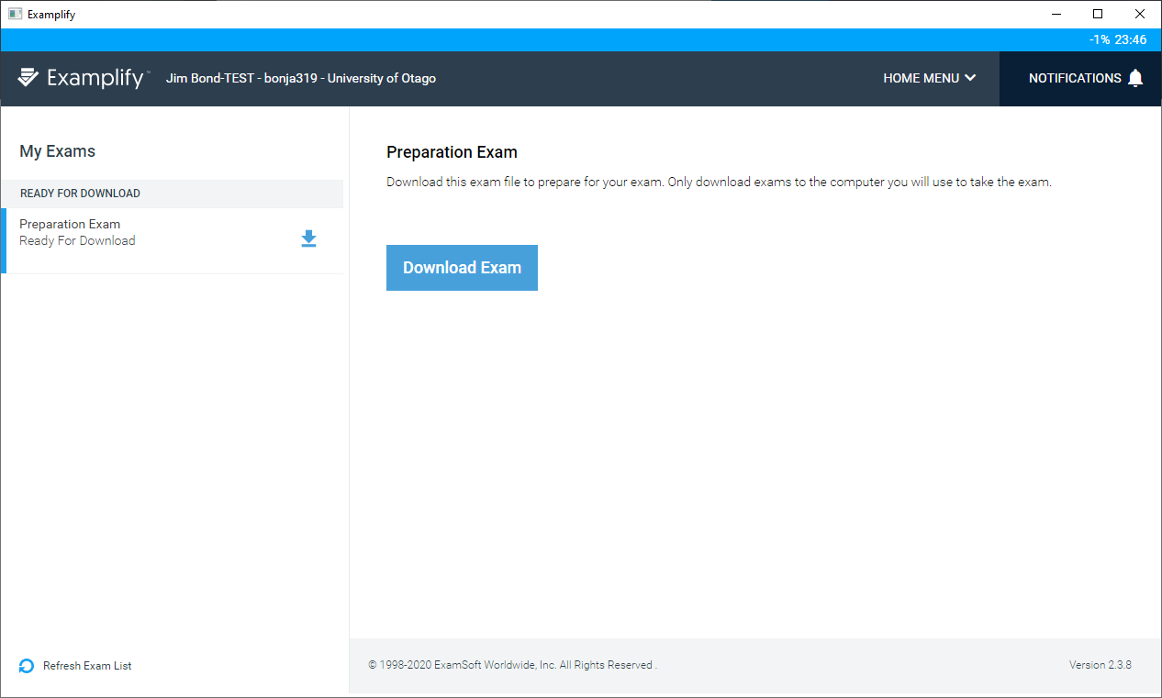1162x698 pixels.
Task: Click the battery and clock status indicator
Action: 1117,39
